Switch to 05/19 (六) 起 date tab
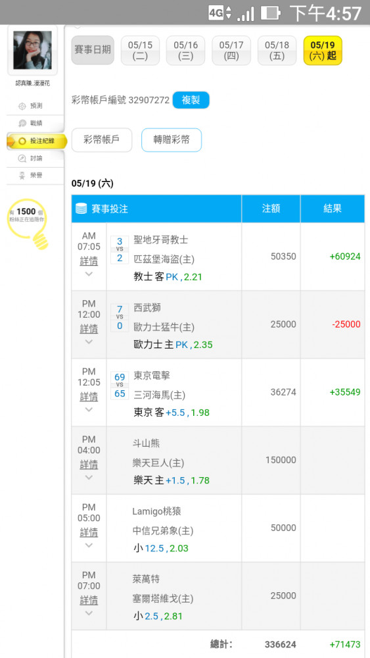Screen dimensions: 370x658 (323, 51)
